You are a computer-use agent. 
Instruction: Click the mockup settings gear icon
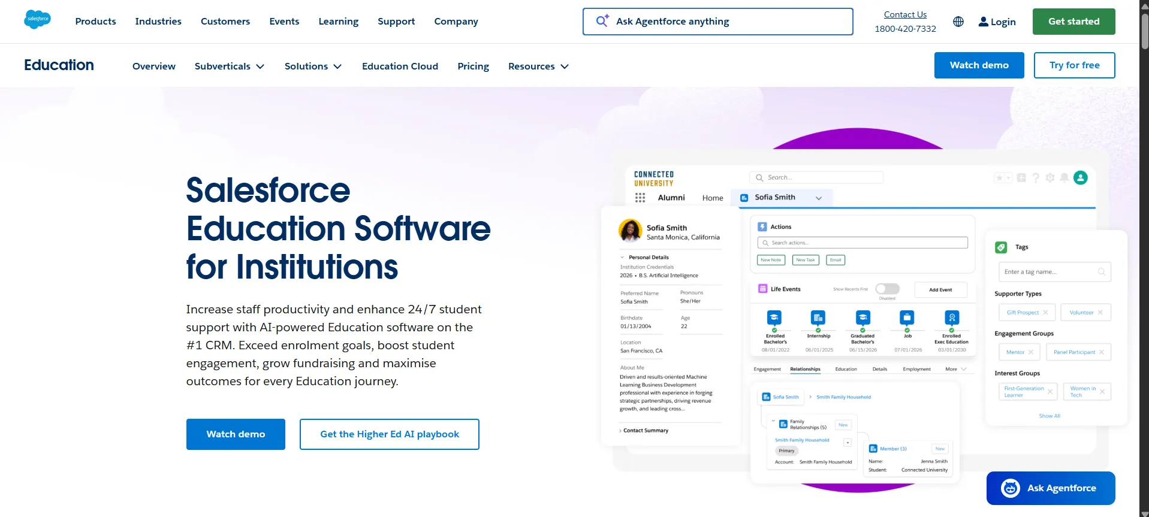[1050, 178]
